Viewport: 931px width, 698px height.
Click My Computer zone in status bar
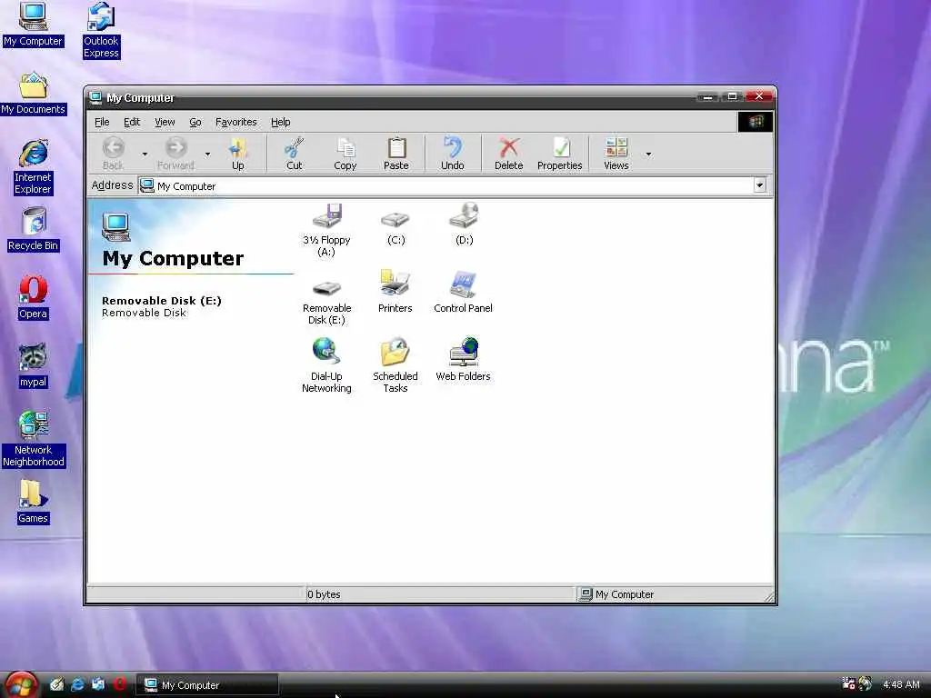(617, 594)
